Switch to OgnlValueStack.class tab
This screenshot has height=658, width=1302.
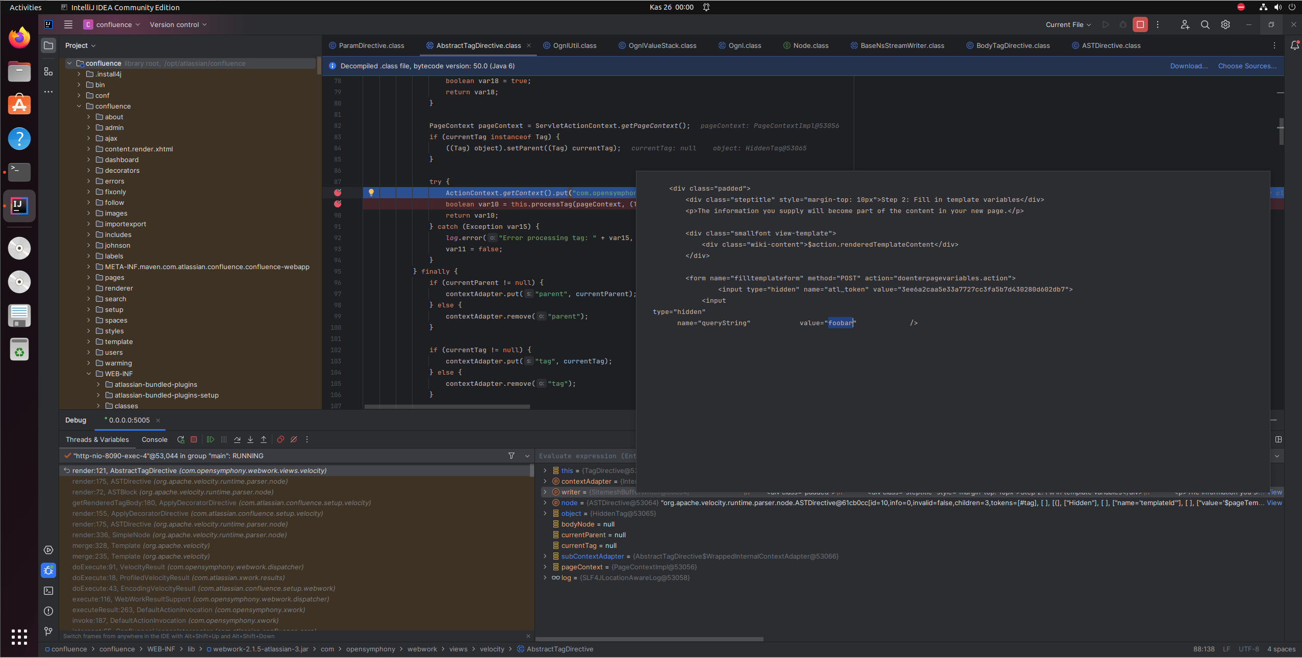[657, 45]
